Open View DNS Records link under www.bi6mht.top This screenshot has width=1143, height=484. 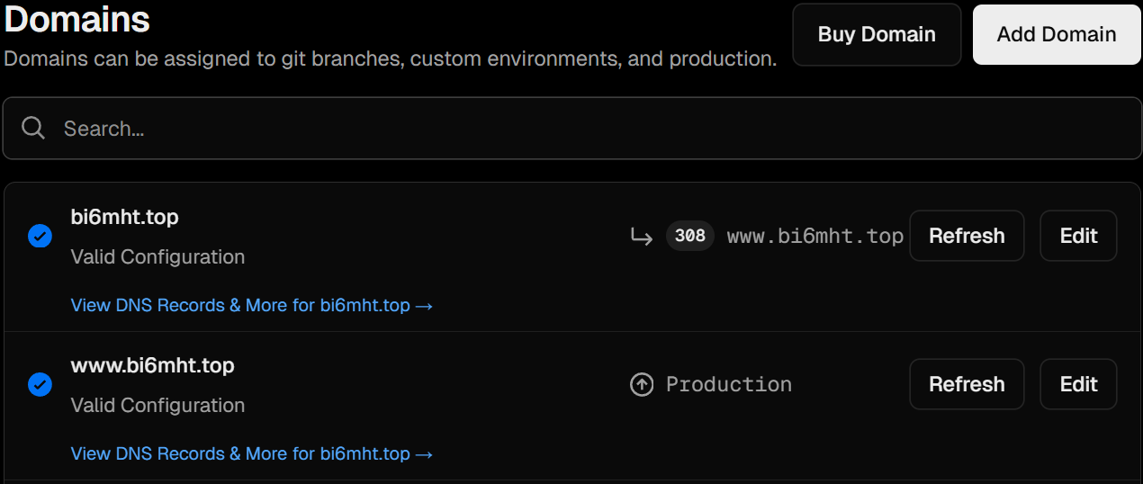point(252,454)
